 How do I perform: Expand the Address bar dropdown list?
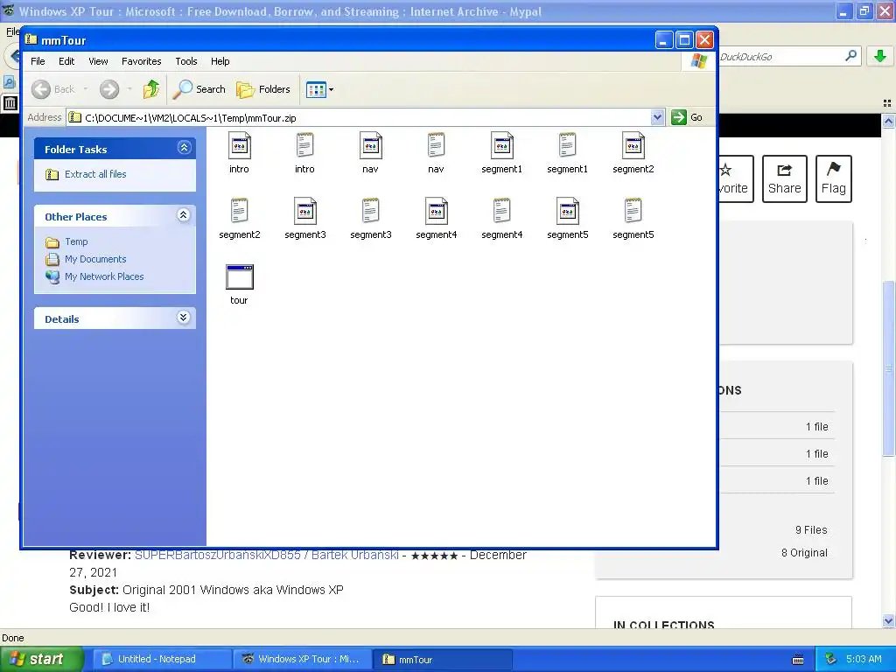tap(657, 117)
